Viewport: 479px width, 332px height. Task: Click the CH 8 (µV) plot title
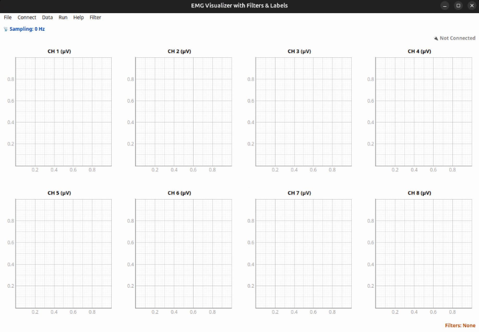pyautogui.click(x=419, y=193)
